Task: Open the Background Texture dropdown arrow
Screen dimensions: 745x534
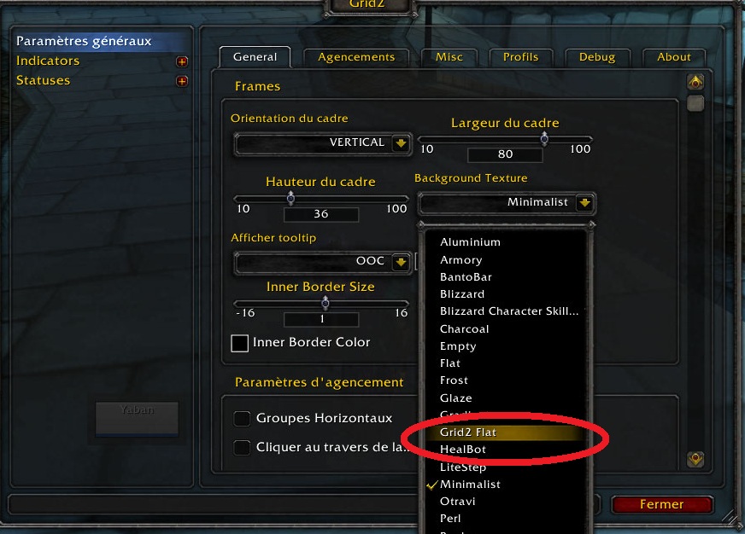Action: [584, 202]
